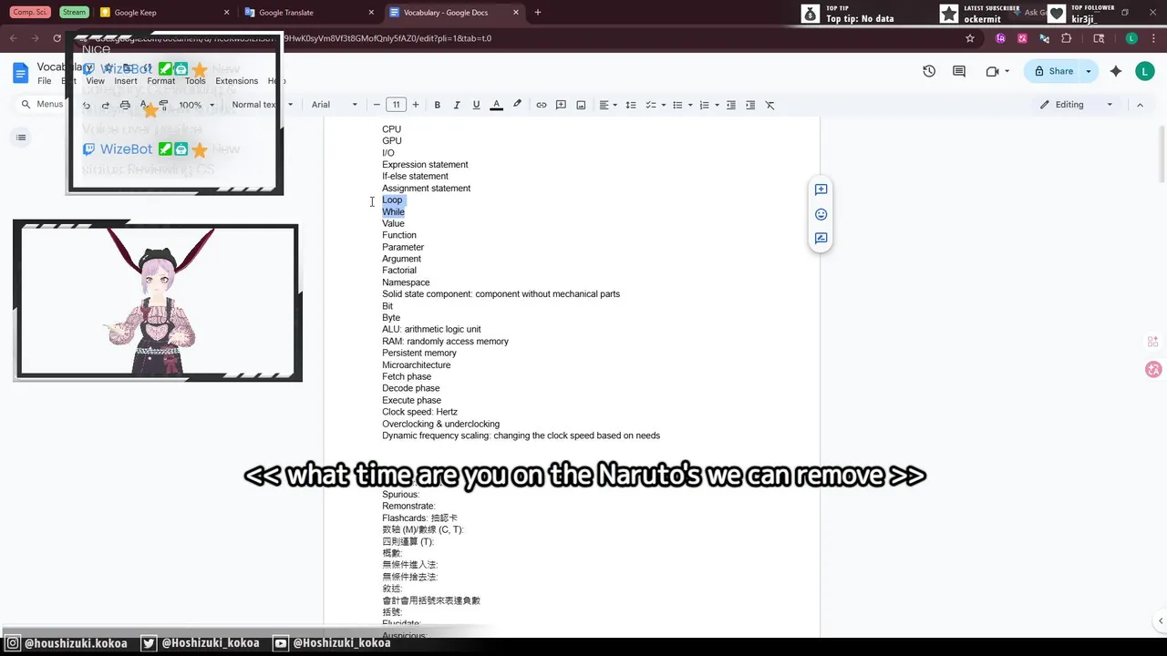
Task: Click the bulleted list icon
Action: tap(677, 105)
